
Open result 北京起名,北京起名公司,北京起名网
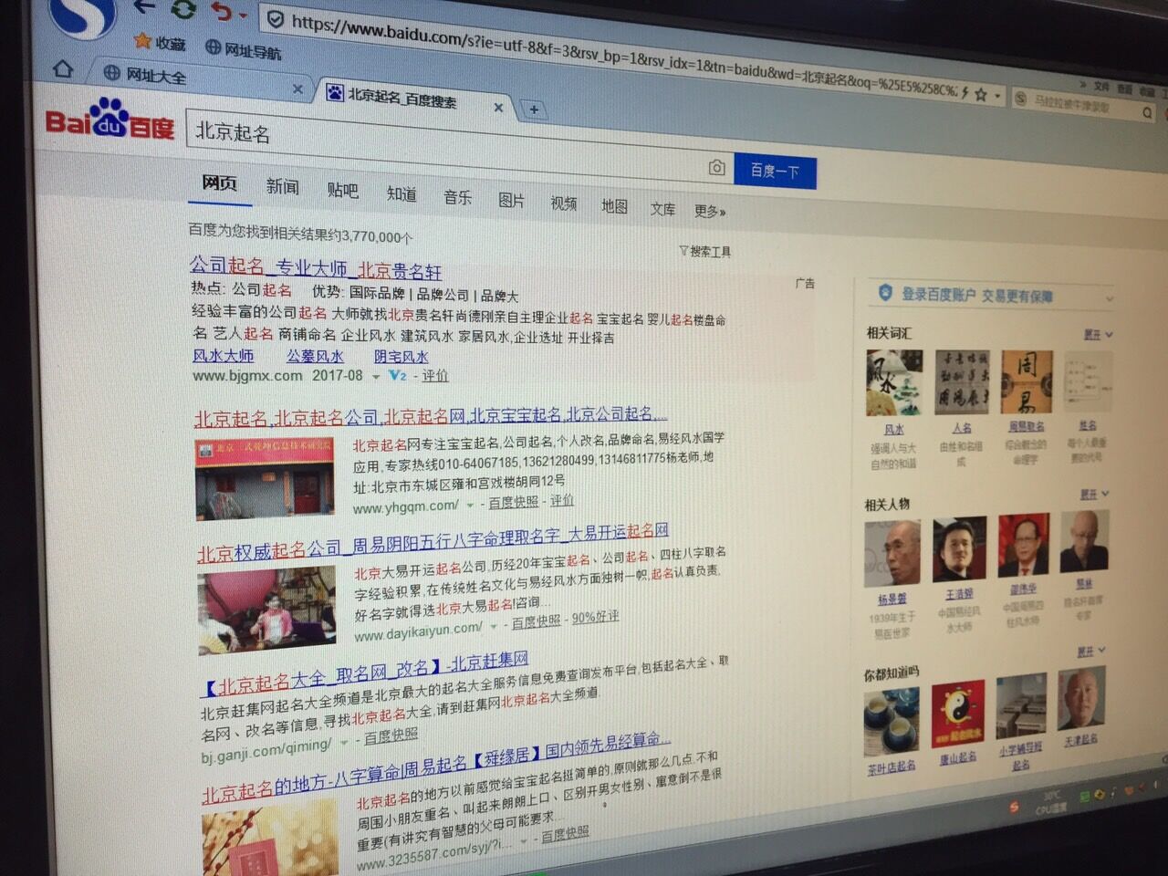[431, 416]
